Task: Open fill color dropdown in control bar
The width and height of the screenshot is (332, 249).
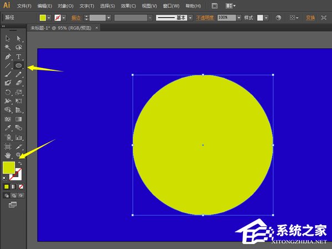Action: [49, 18]
